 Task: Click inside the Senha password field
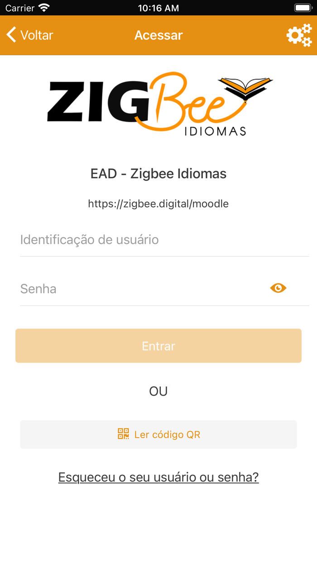click(136, 288)
